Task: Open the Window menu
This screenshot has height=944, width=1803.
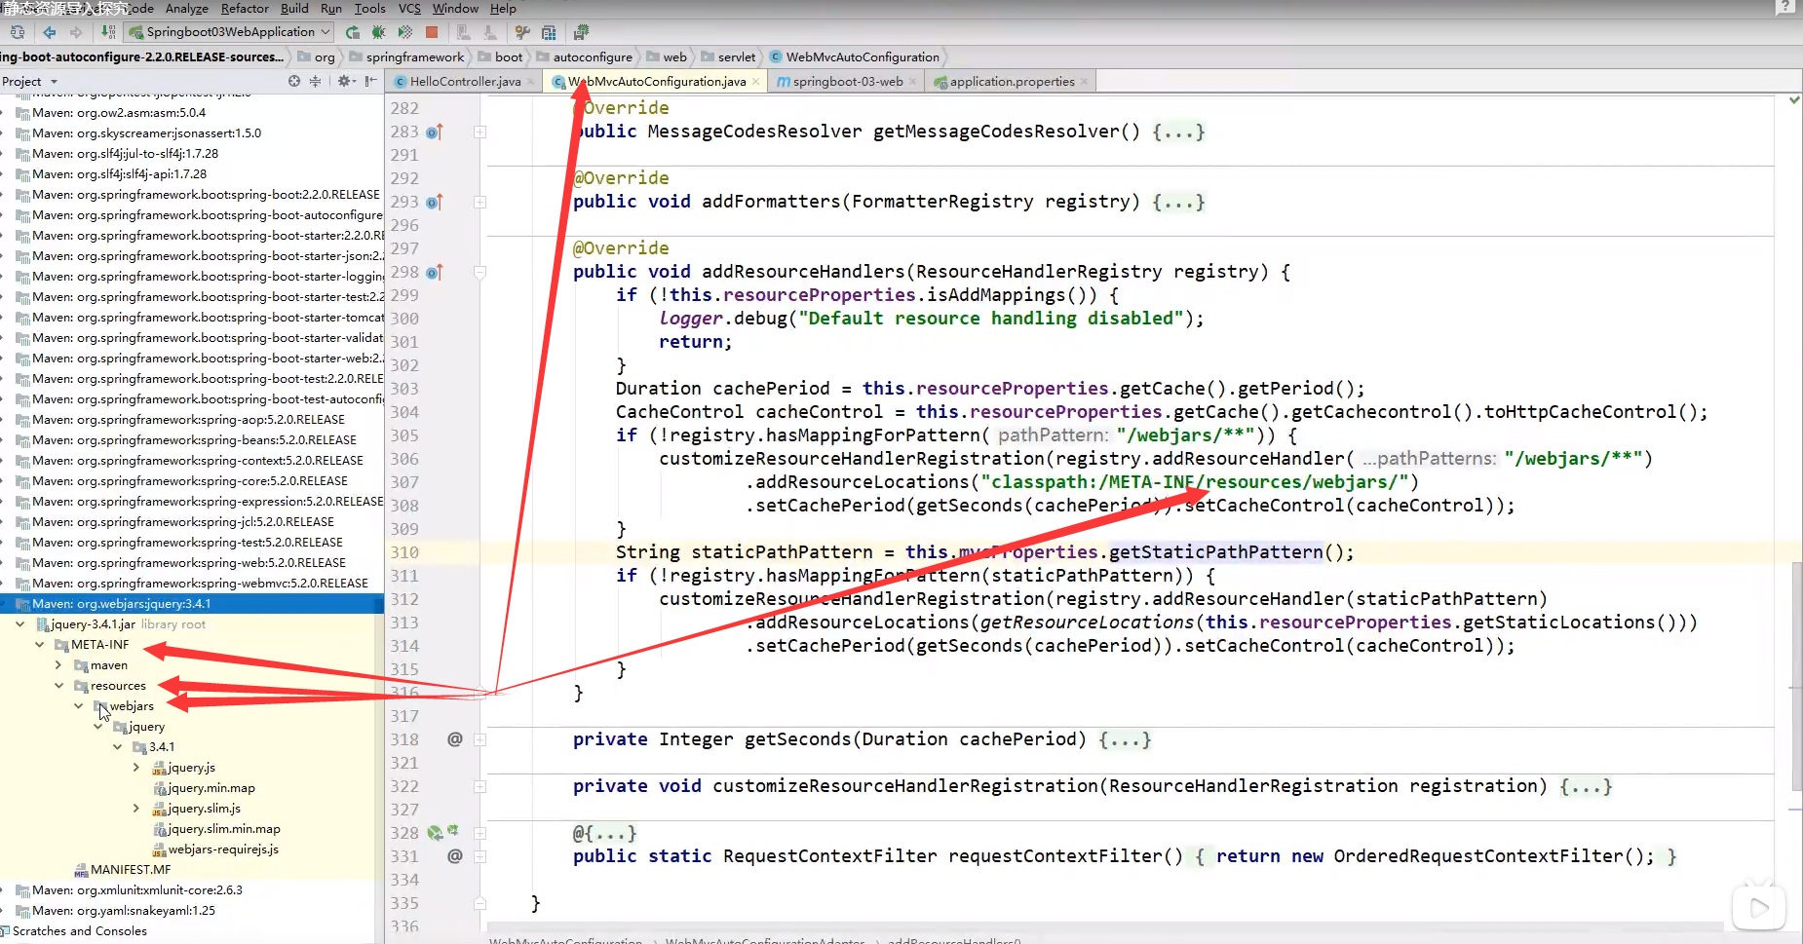Action: coord(455,9)
